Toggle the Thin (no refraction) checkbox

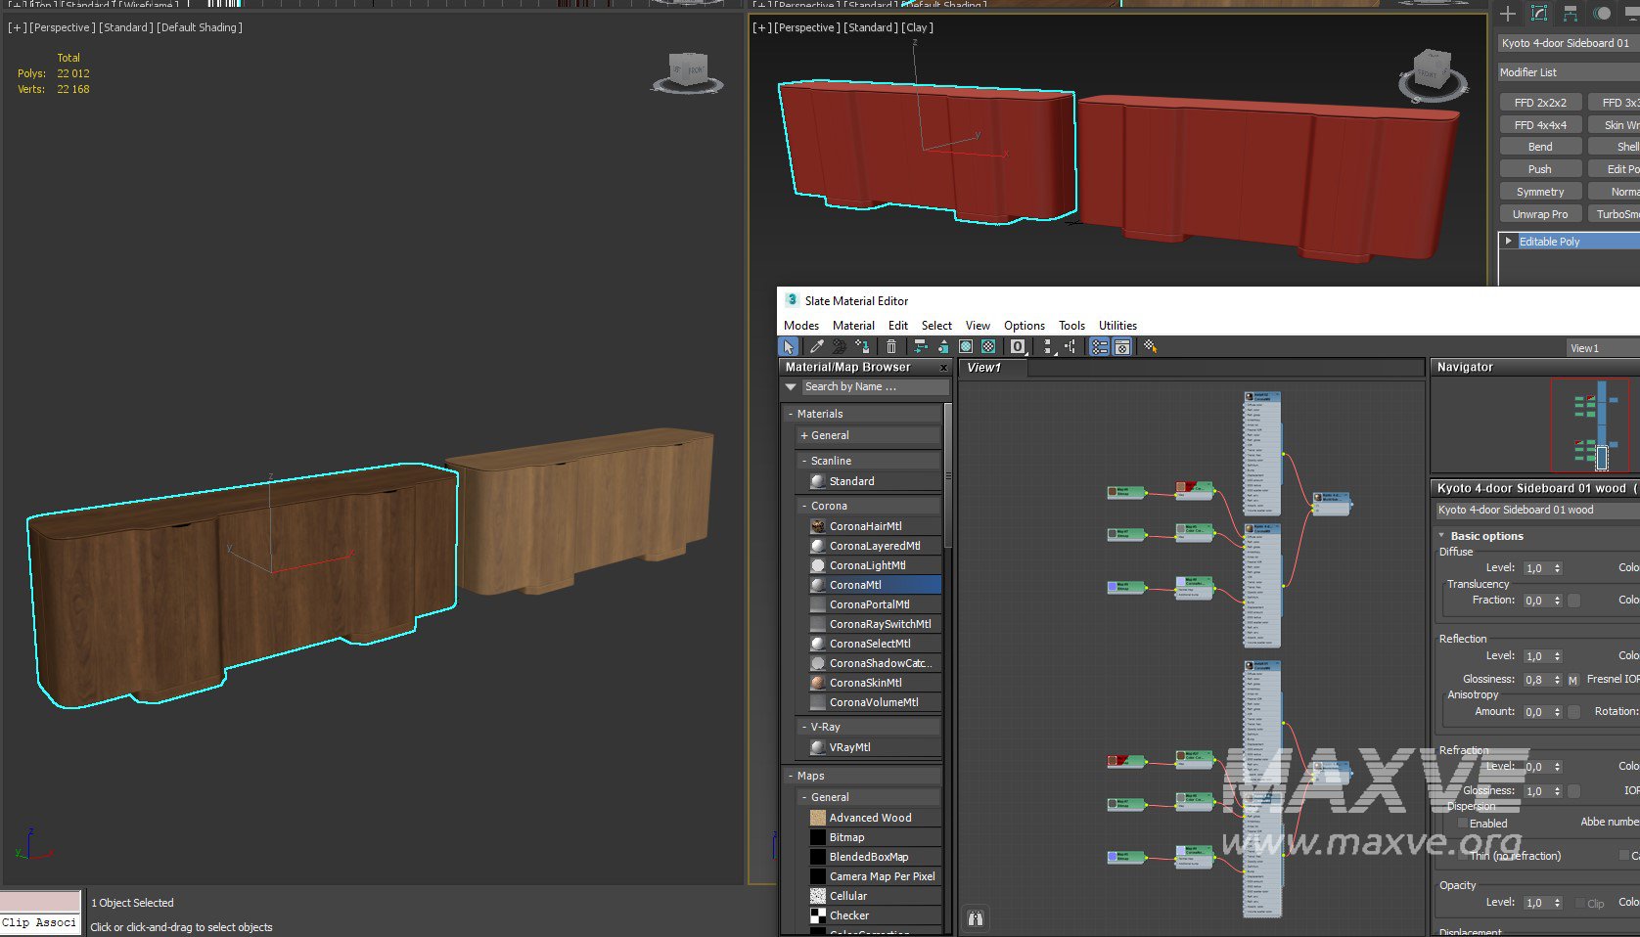(x=1463, y=856)
